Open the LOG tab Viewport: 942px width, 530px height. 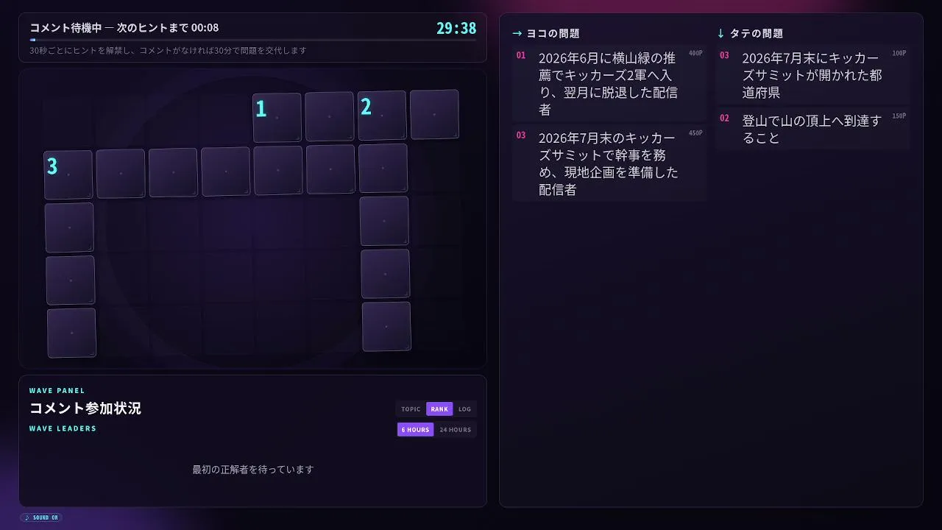(x=464, y=409)
